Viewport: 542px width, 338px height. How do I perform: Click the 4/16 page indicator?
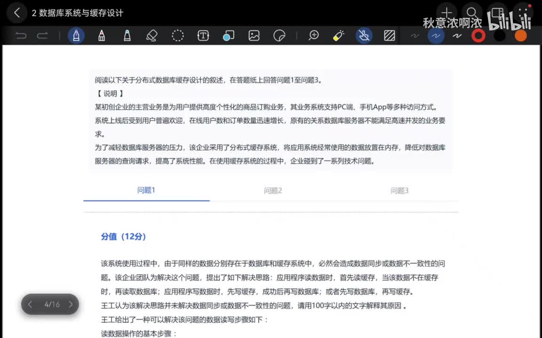[x=52, y=305]
